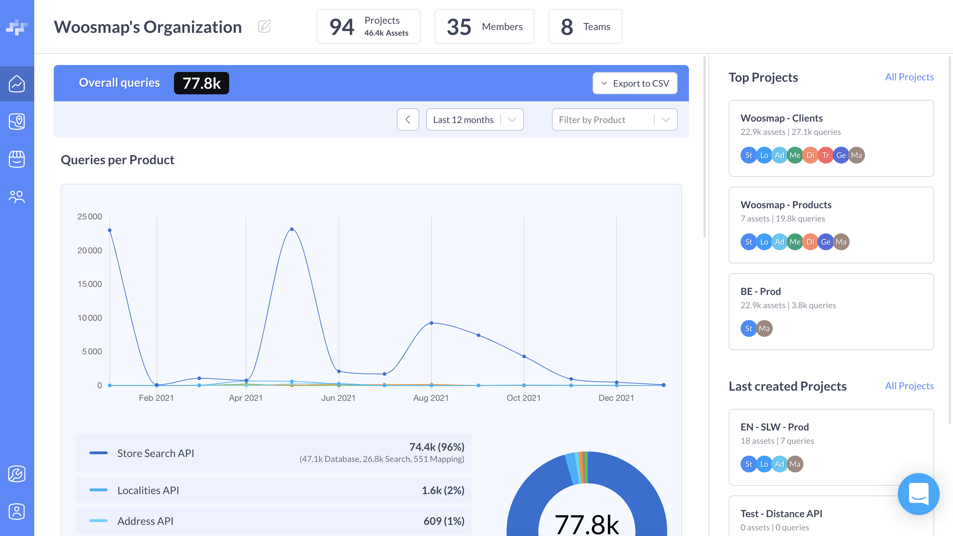953x536 pixels.
Task: Click the previous period arrow button
Action: (408, 119)
